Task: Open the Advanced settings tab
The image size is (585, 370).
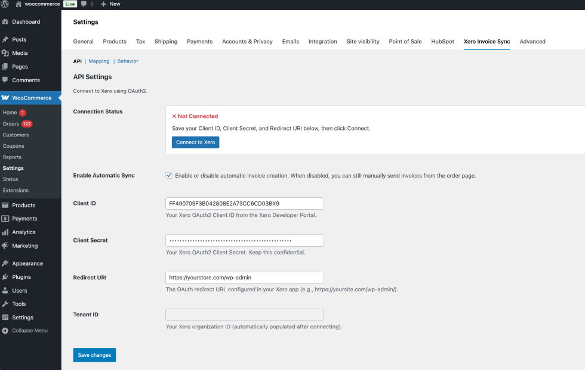Action: 532,42
